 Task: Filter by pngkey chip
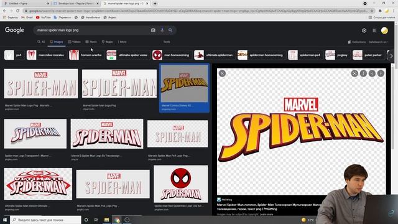338,55
